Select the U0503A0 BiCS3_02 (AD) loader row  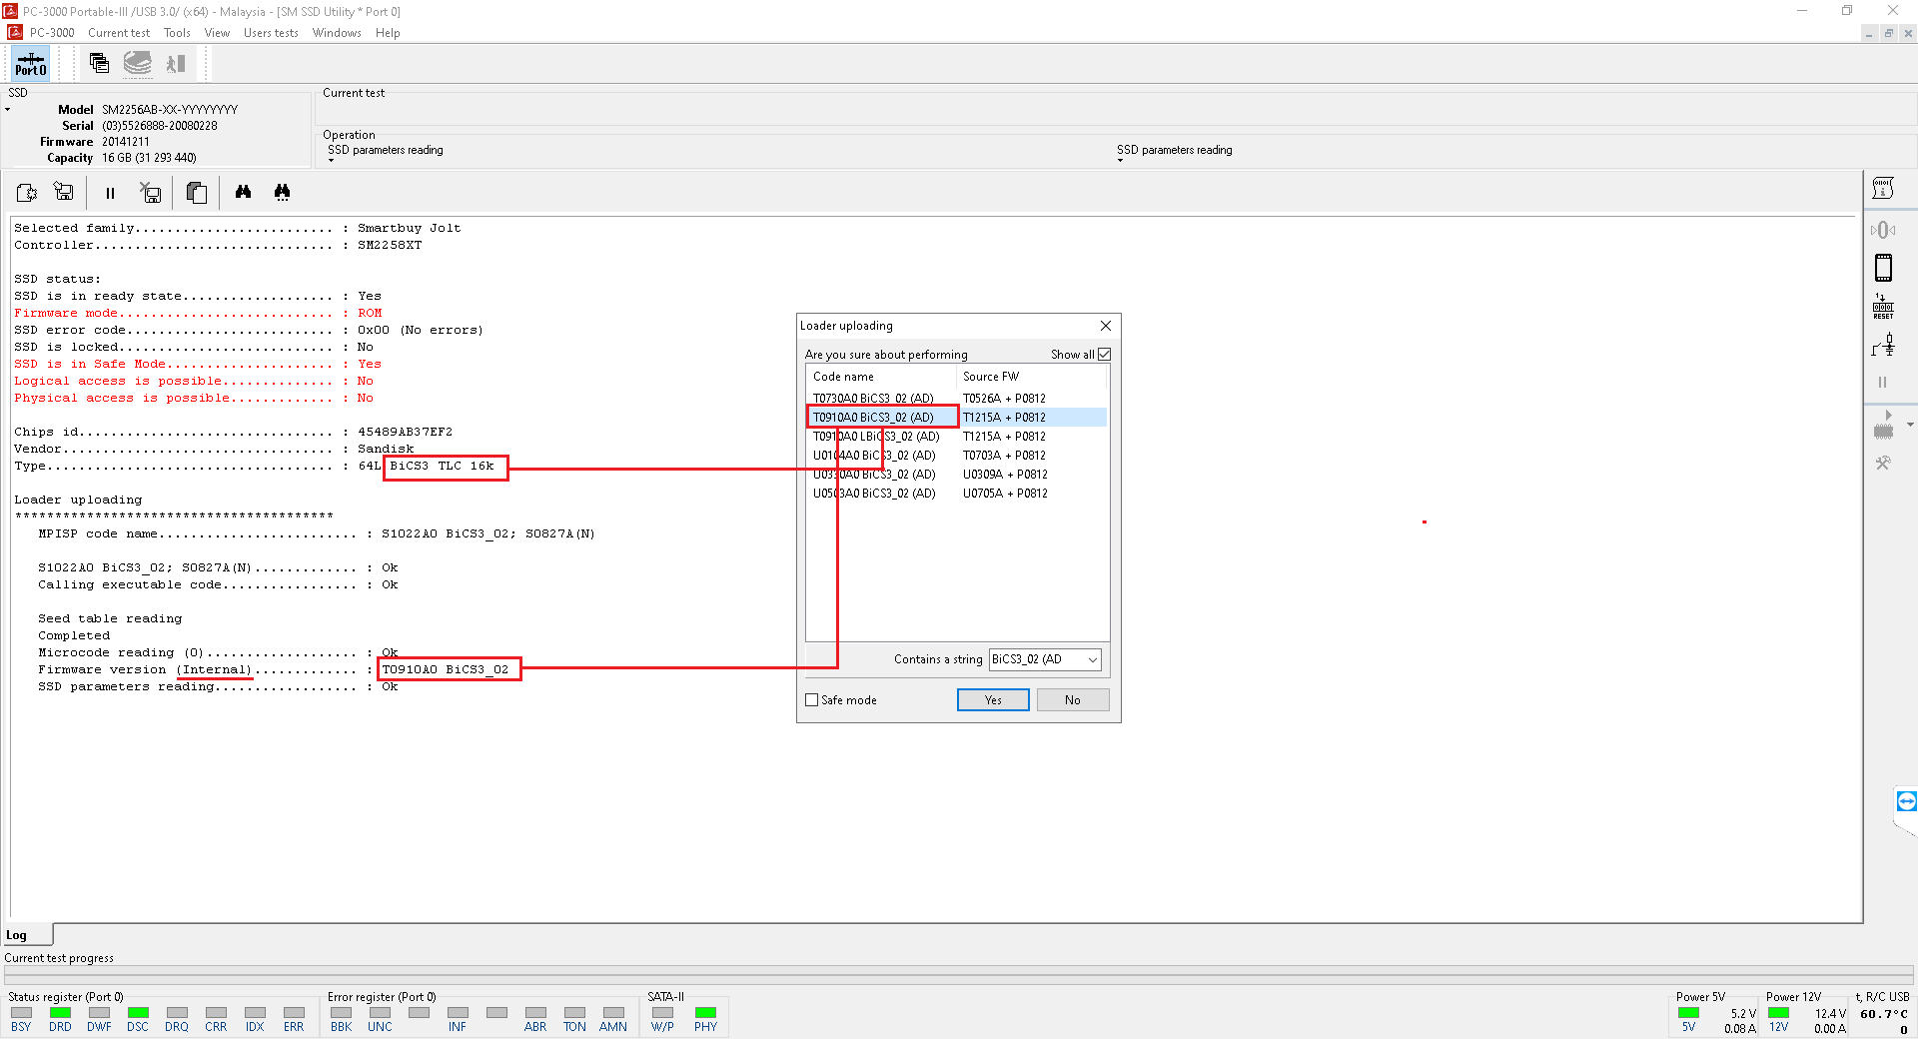pos(874,494)
